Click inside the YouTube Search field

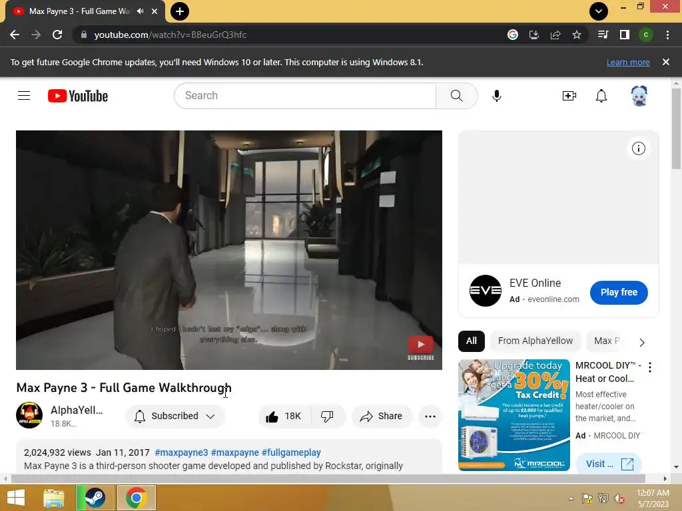click(x=305, y=96)
